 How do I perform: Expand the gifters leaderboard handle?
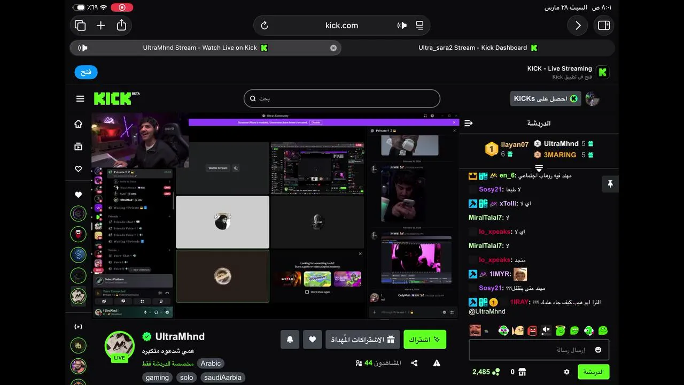539,168
